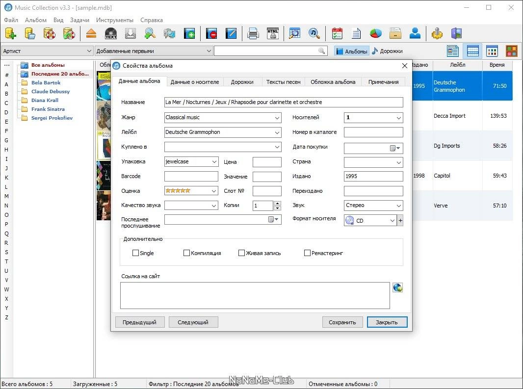Click the album search magnifier icon
The image size is (523, 389).
click(294, 33)
